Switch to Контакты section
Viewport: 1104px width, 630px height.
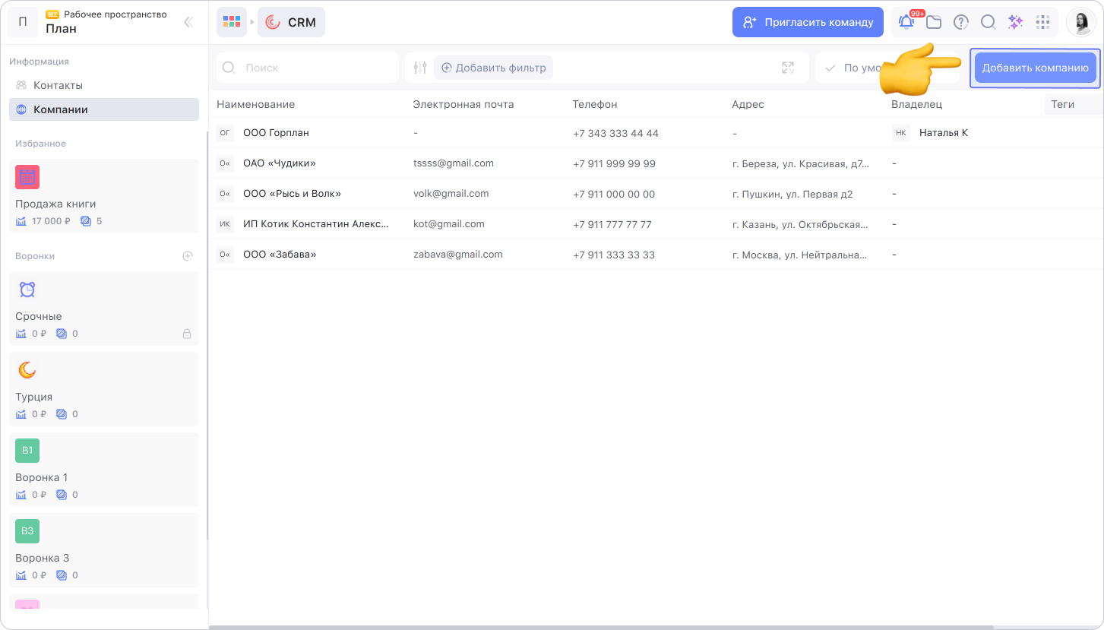58,85
